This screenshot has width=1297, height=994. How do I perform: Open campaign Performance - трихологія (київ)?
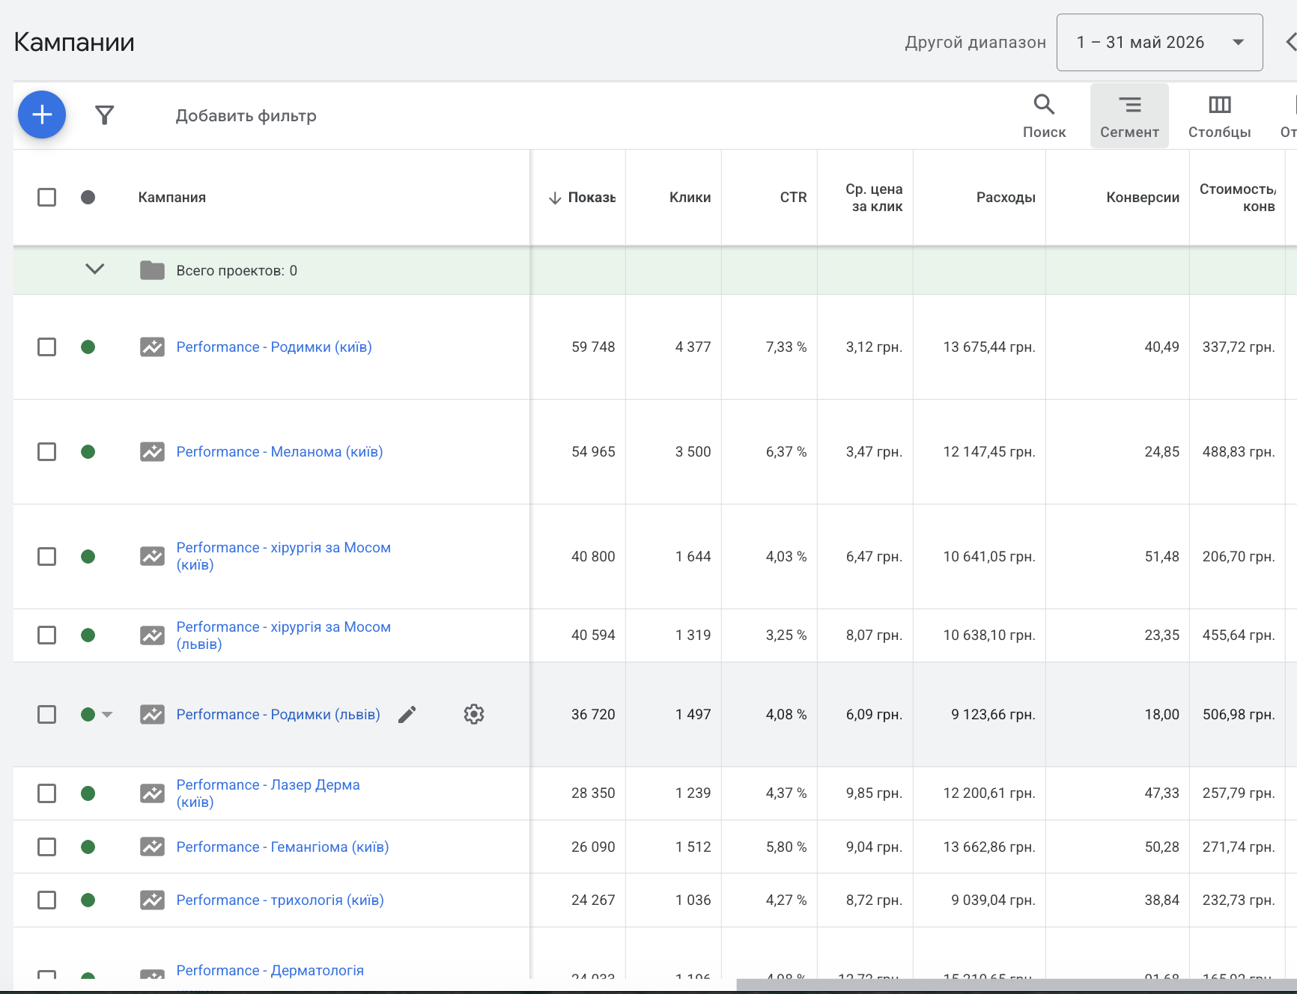pos(280,900)
